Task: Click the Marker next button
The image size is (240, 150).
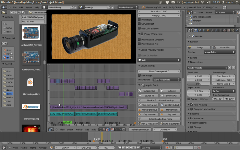Action: pyautogui.click(x=170, y=110)
